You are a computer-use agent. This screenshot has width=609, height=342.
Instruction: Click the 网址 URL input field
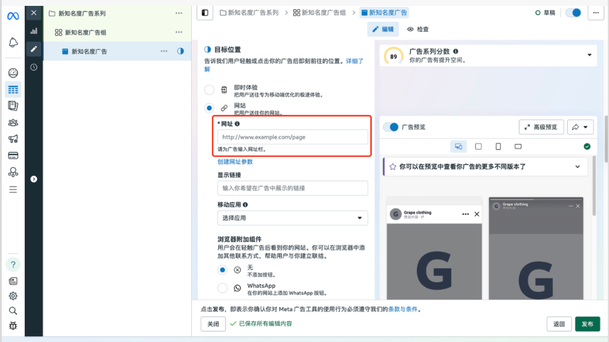click(292, 137)
